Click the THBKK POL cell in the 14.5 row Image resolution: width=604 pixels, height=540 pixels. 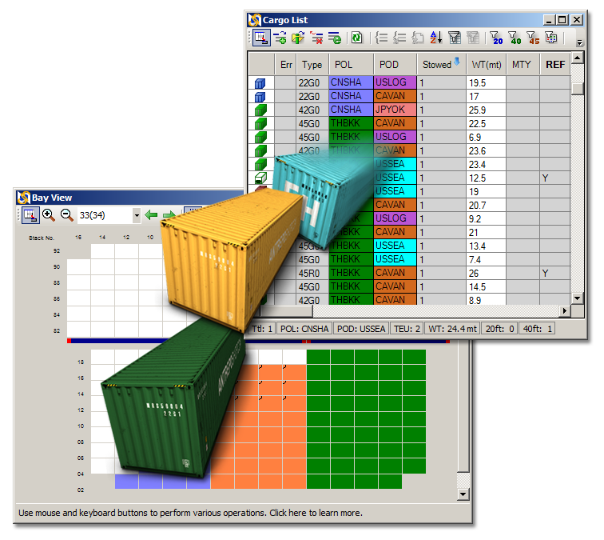tap(351, 286)
